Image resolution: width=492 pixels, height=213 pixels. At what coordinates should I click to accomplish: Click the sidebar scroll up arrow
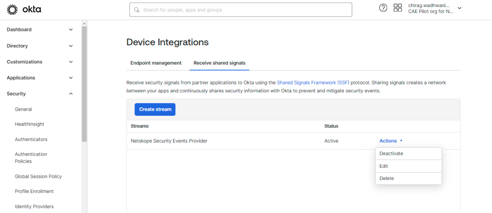pyautogui.click(x=84, y=23)
